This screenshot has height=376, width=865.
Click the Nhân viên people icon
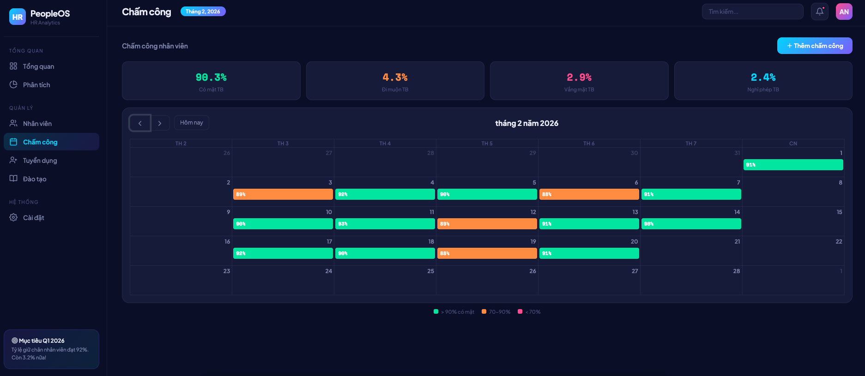click(13, 124)
